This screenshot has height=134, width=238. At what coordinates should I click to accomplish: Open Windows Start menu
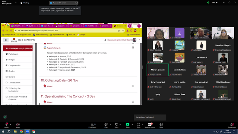click(3, 131)
